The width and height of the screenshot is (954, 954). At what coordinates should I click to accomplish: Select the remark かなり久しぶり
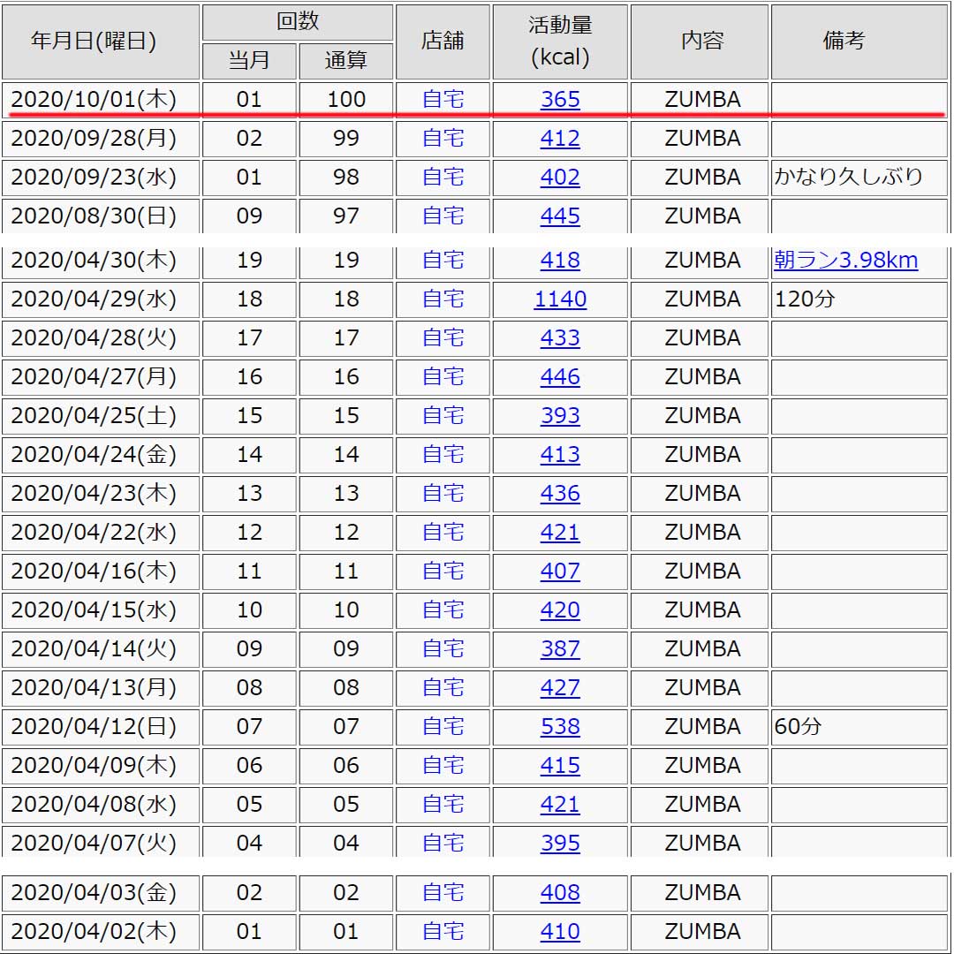[848, 177]
